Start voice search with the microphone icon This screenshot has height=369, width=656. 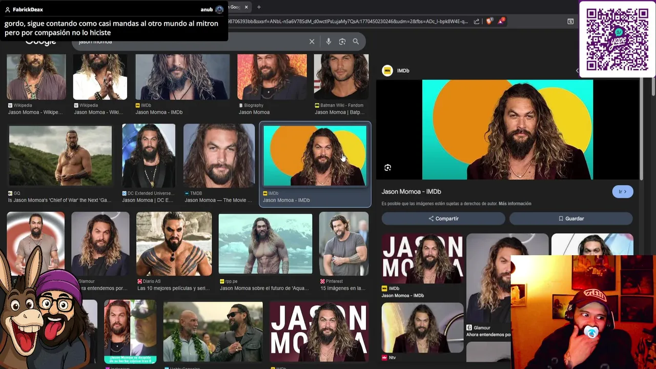[x=329, y=42]
